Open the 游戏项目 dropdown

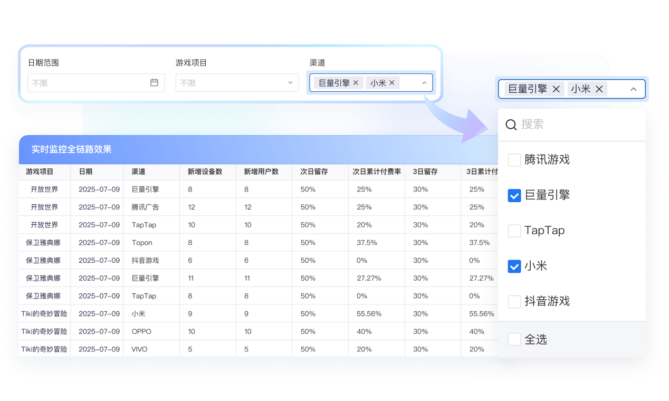[x=237, y=83]
